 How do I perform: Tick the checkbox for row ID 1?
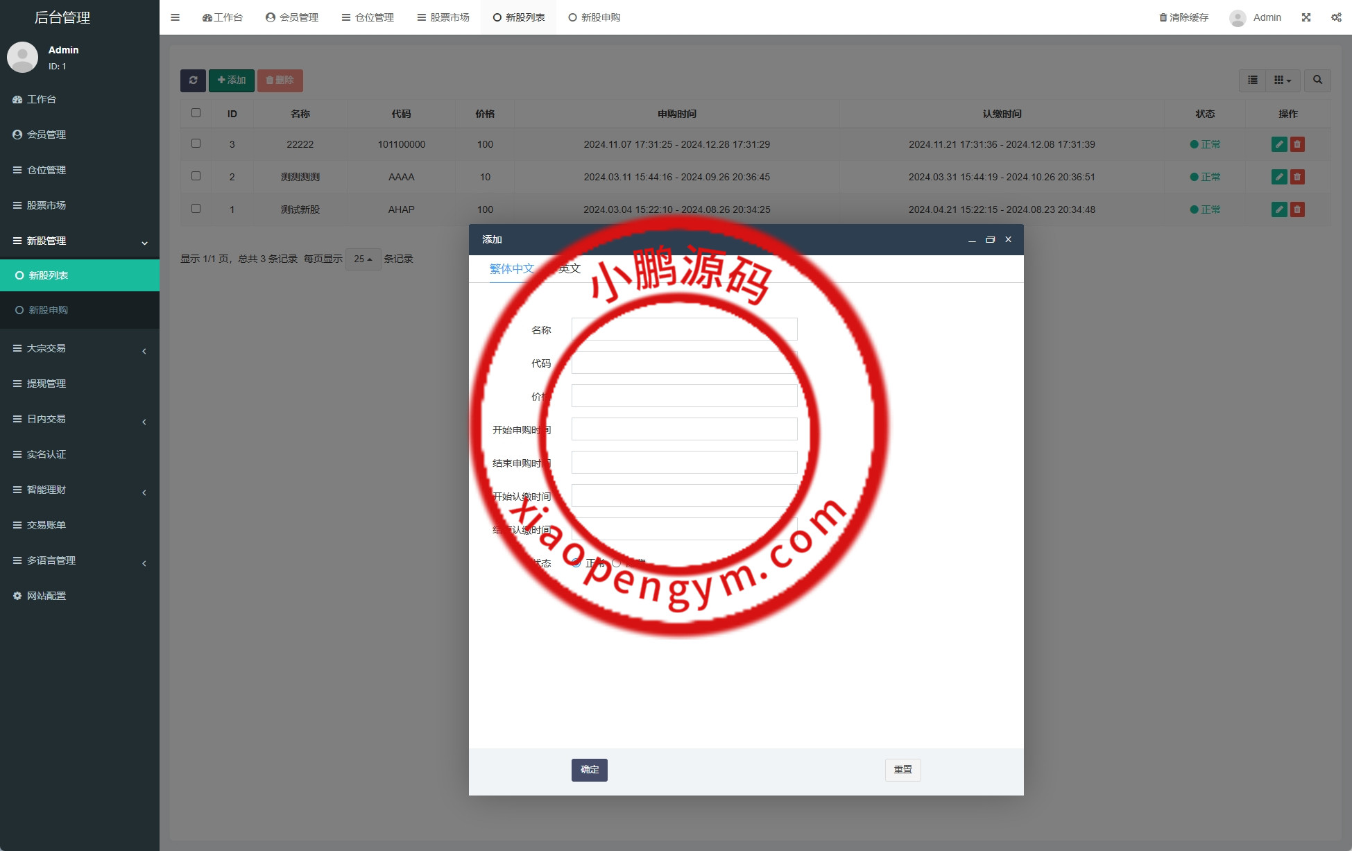196,209
